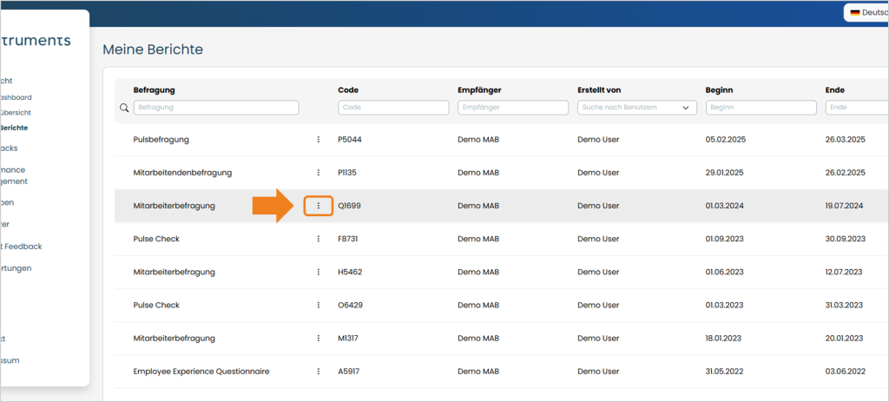Click code M1317
Viewport: 889px width, 402px height.
click(348, 338)
